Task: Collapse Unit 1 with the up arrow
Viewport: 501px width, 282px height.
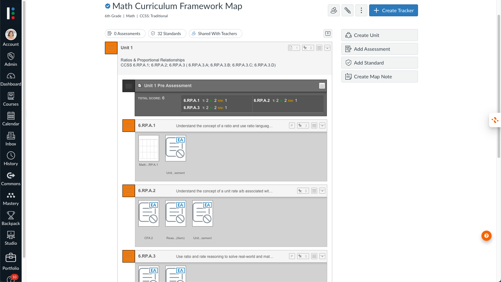Action: pos(327,48)
